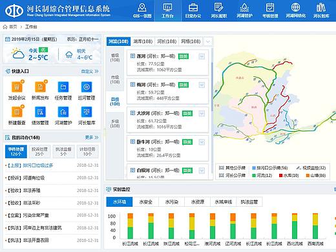
Task: Open the dropdown after the 网格(108) tab
Action: [208, 41]
